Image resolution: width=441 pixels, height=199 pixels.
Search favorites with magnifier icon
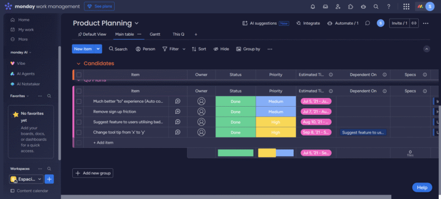click(49, 96)
